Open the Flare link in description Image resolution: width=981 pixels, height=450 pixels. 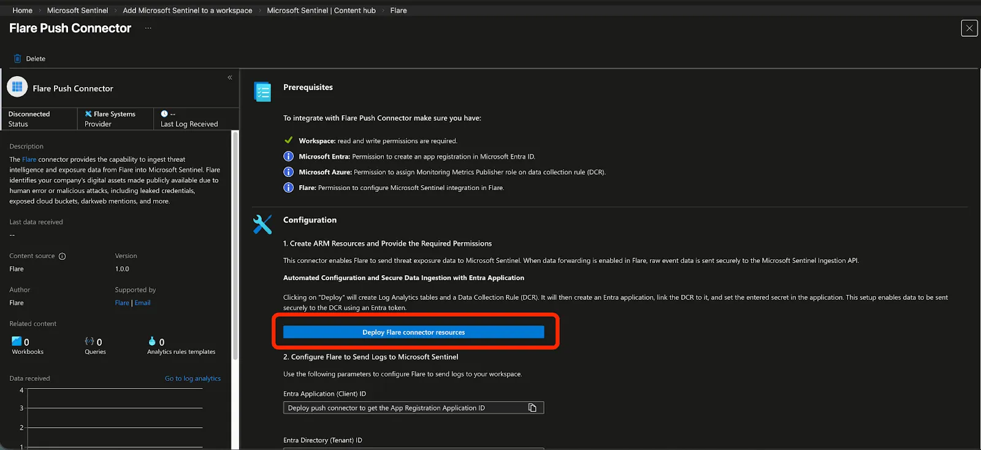29,159
